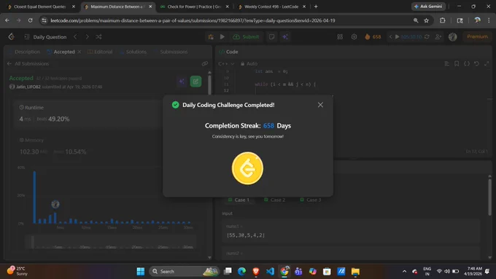Click the address bar URL
Image resolution: width=496 pixels, height=279 pixels.
[x=193, y=20]
